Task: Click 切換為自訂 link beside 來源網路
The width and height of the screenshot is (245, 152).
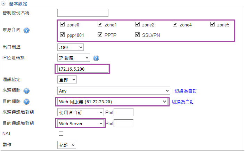Action: 186,91
